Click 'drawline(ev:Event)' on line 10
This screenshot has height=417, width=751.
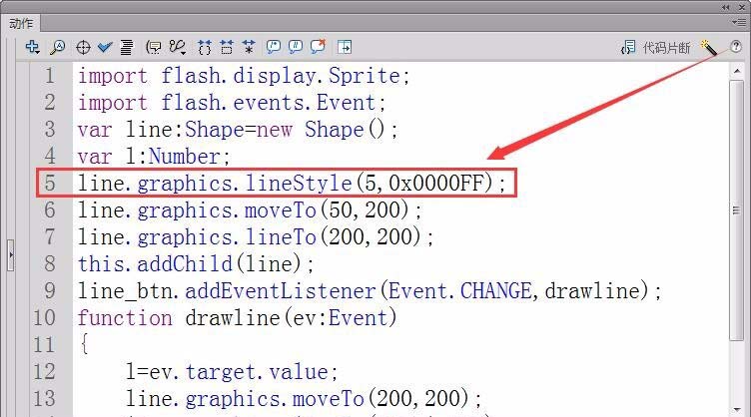pos(291,317)
